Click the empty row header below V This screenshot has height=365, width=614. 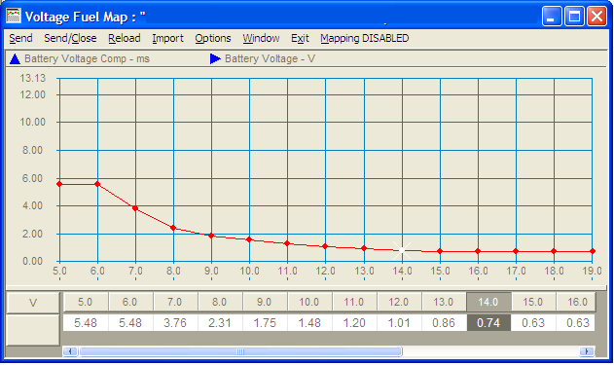33,330
